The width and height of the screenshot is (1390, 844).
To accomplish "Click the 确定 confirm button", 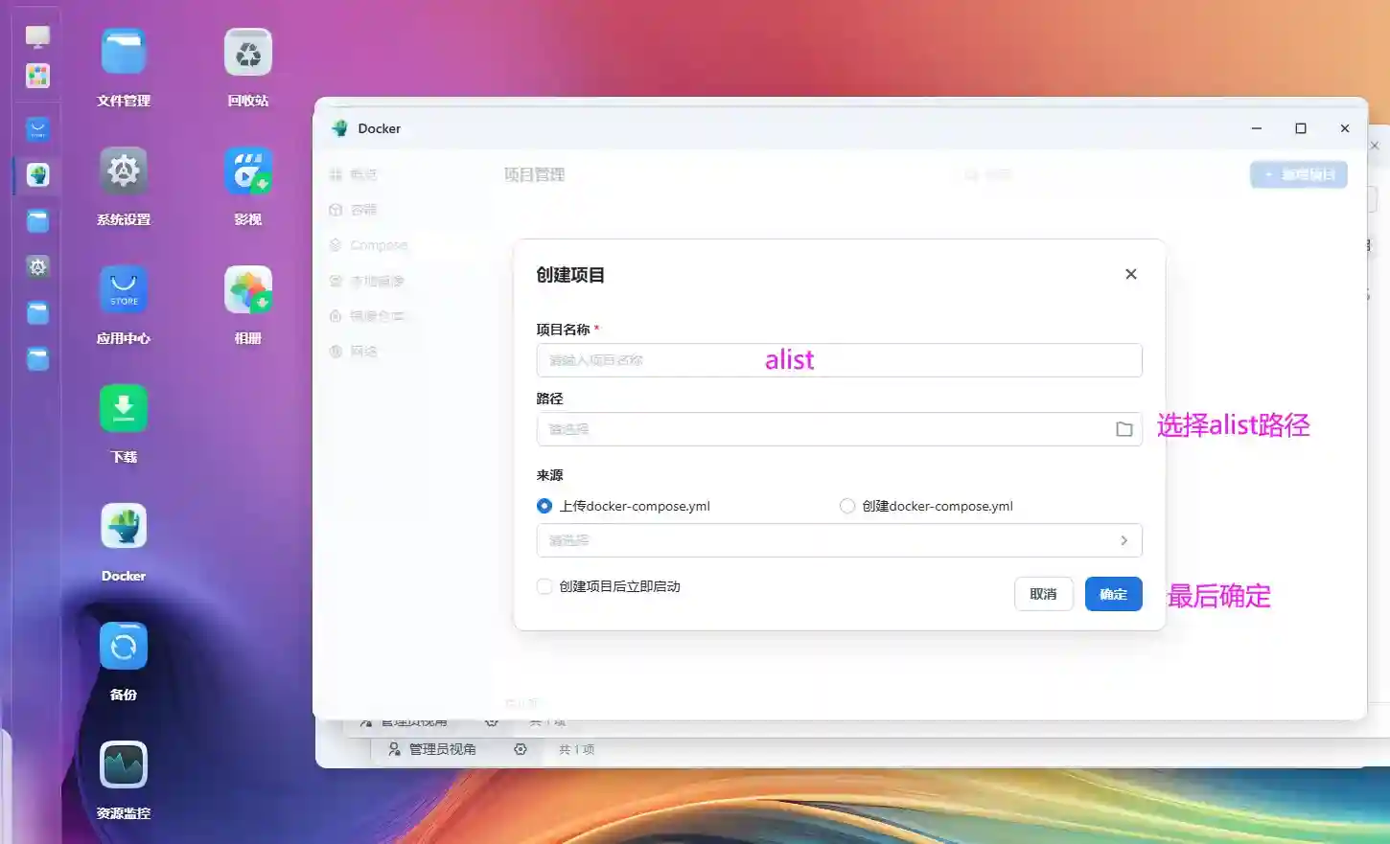I will point(1113,594).
